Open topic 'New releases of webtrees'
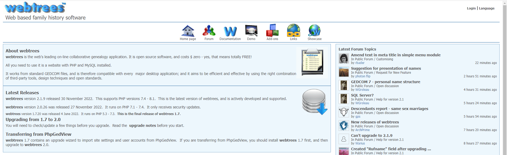This screenshot has height=155, width=507. click(375, 122)
